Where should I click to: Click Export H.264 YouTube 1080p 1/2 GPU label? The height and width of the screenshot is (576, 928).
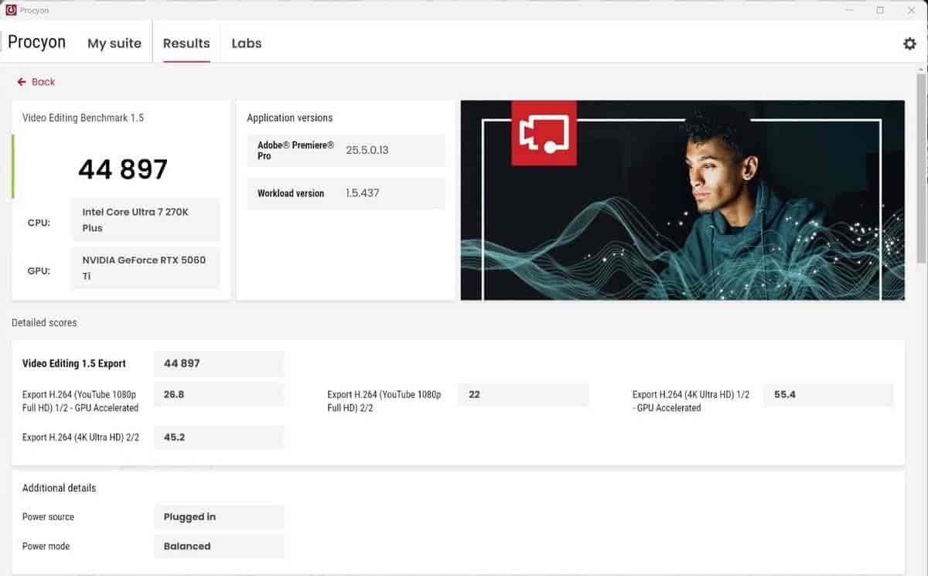point(80,401)
